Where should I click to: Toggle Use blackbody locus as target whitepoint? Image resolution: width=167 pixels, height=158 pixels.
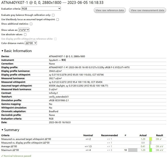coord(58,19)
